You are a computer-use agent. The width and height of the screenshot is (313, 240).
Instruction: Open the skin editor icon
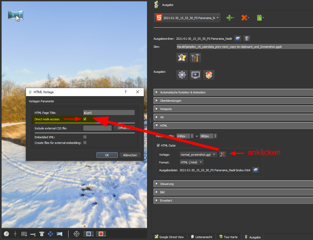(182, 58)
